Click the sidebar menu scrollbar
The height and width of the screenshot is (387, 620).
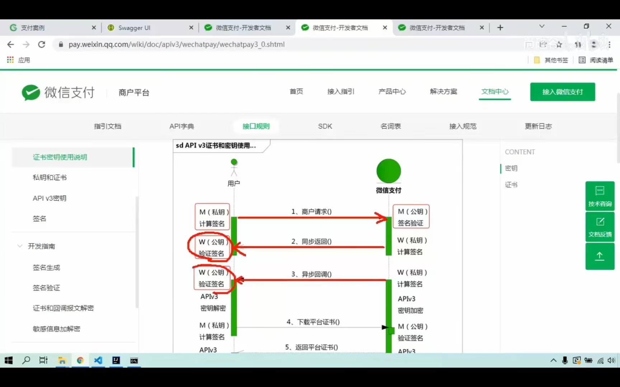point(137,252)
